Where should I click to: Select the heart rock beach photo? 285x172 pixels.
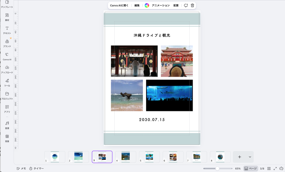pos(127,95)
